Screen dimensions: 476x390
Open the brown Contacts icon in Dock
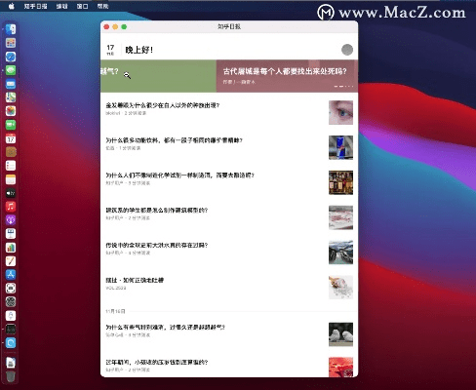(x=11, y=152)
